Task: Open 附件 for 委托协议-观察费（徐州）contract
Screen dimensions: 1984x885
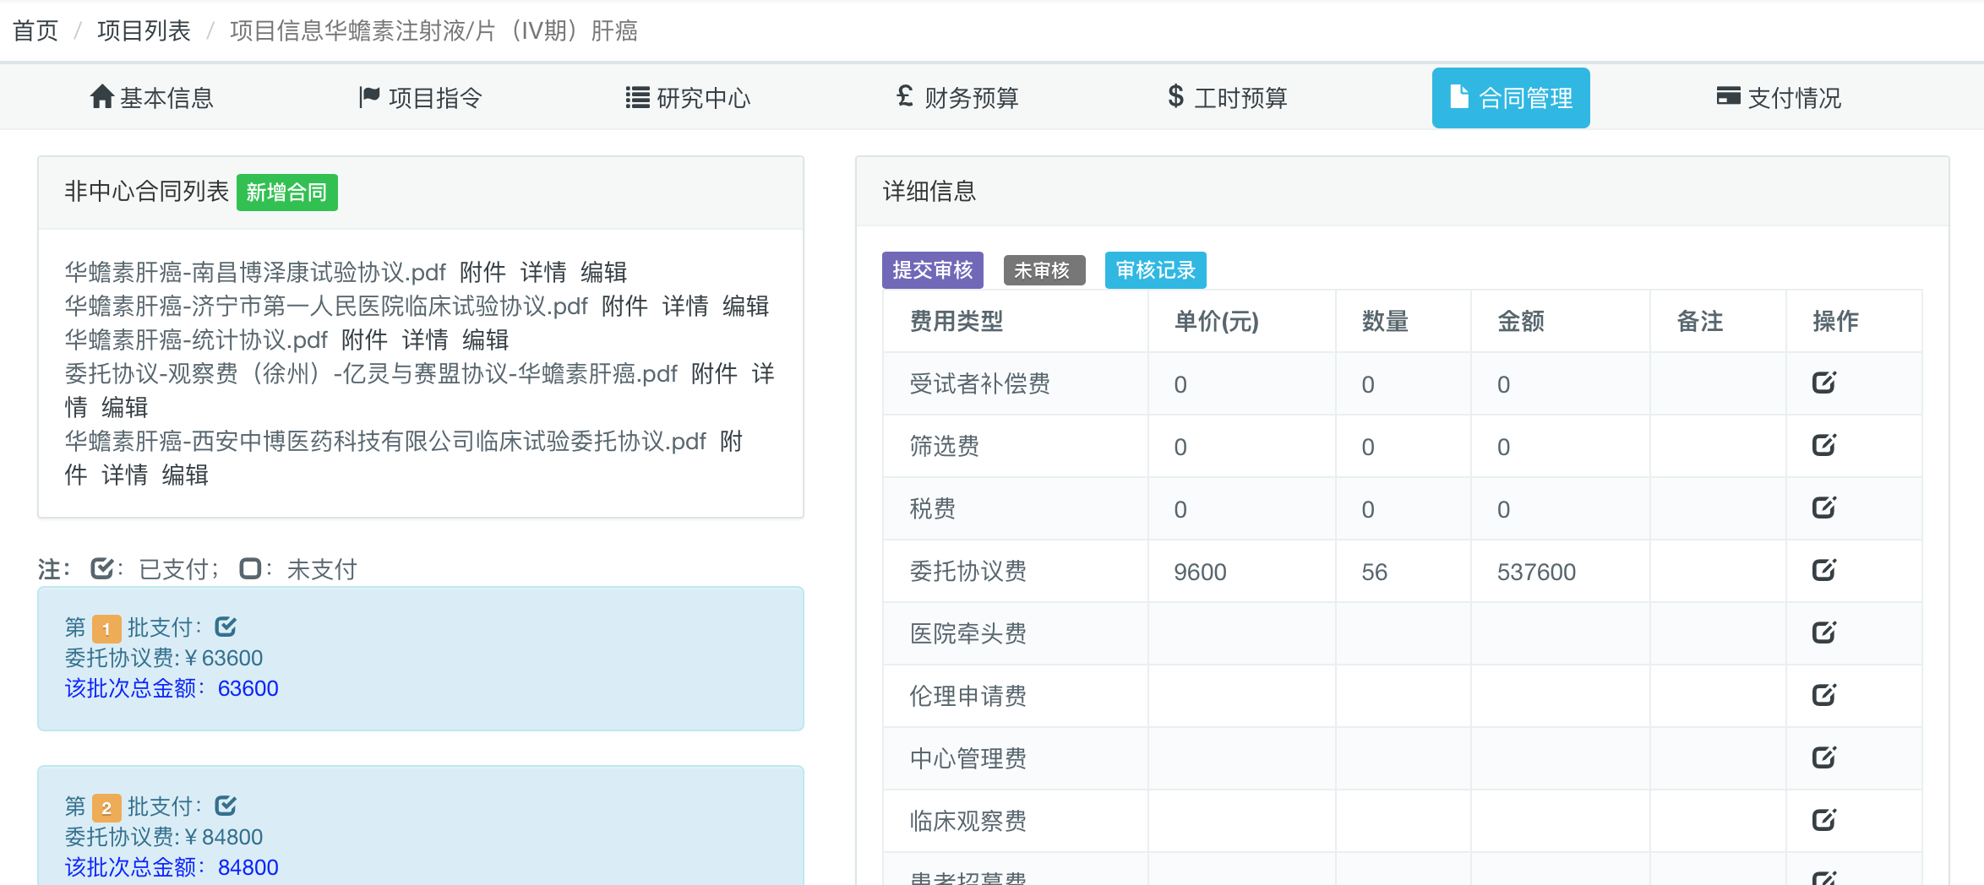Action: click(x=715, y=373)
